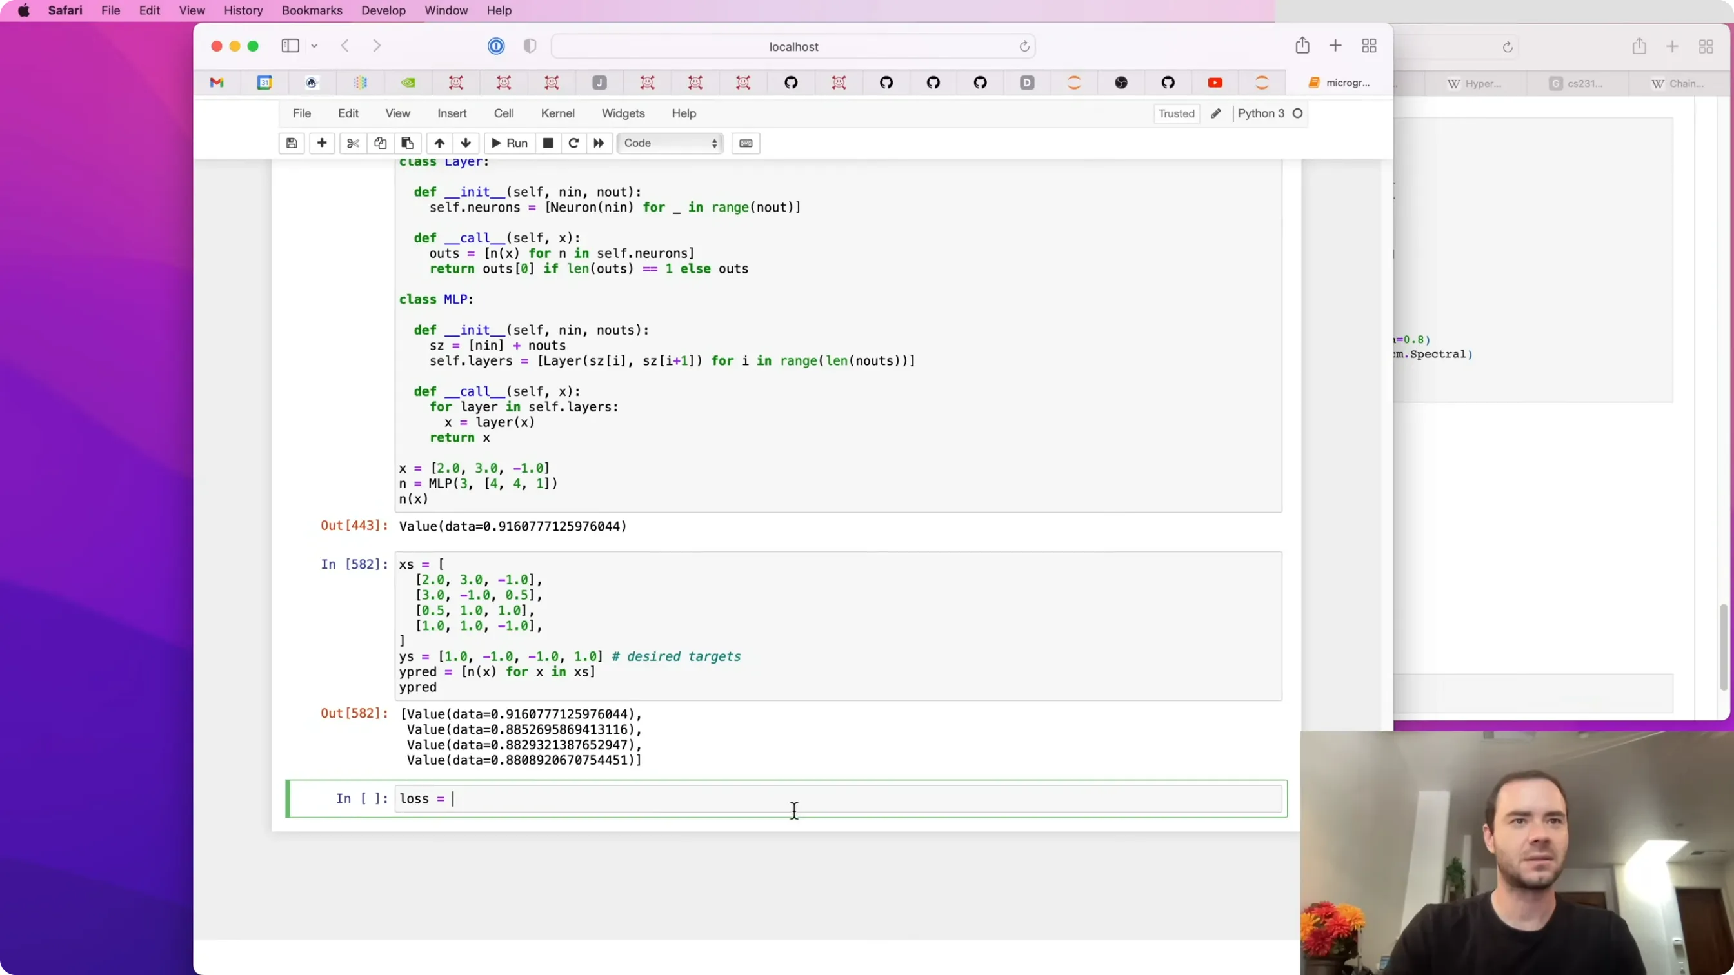This screenshot has width=1734, height=975.
Task: Save notebook with the floppy disk icon
Action: click(292, 143)
